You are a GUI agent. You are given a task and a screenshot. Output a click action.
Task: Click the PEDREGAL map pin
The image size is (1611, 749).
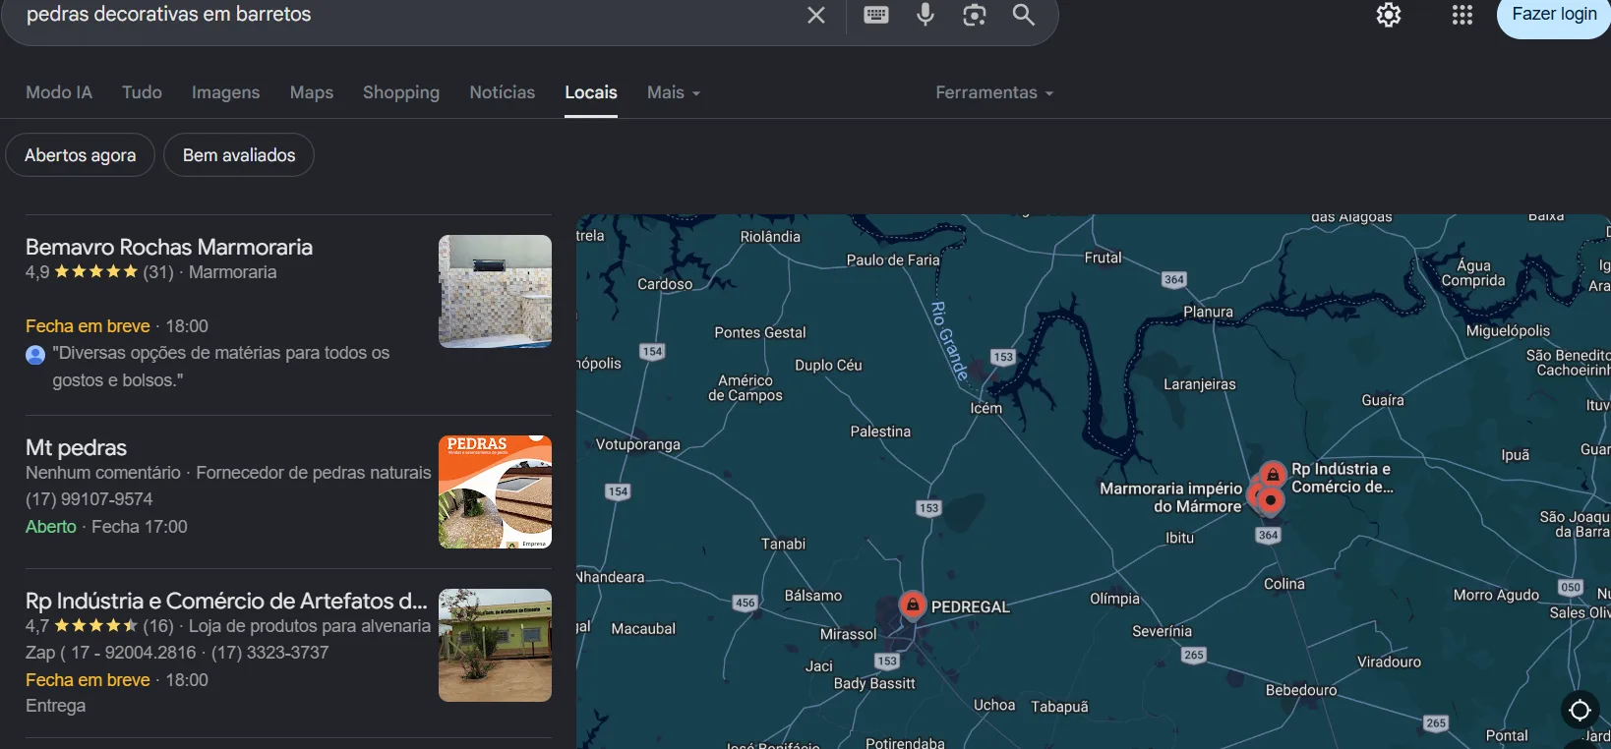pos(913,605)
